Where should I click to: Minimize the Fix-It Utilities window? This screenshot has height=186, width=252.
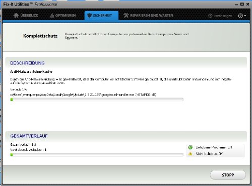tap(236, 5)
